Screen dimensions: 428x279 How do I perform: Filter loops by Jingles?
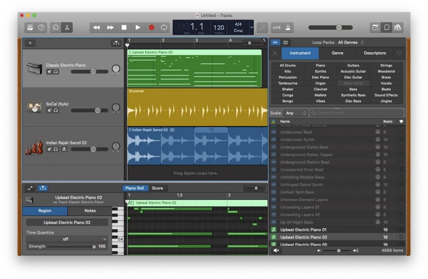tap(386, 101)
